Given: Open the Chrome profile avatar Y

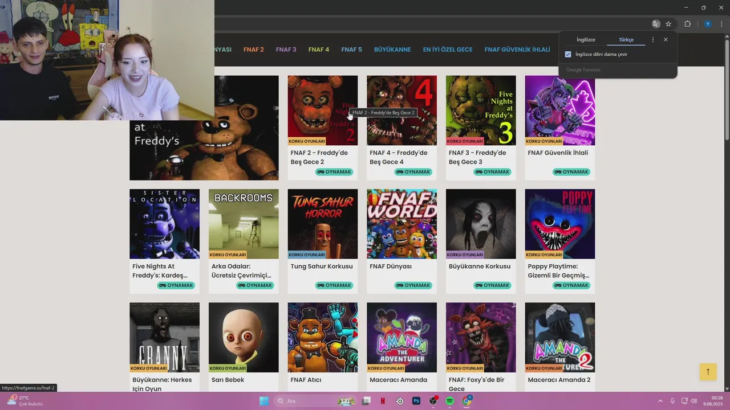Looking at the screenshot, I should tap(708, 24).
